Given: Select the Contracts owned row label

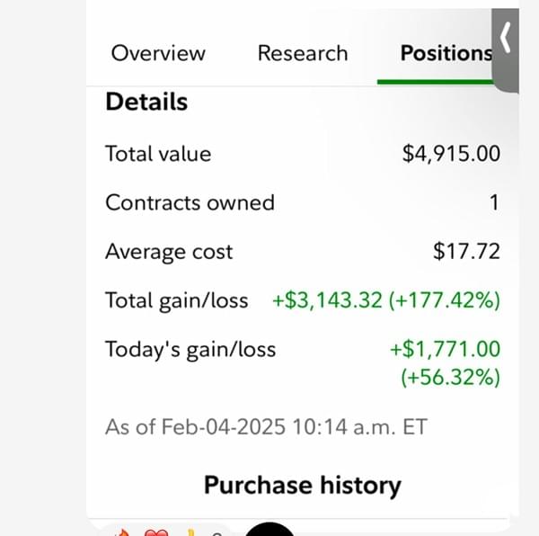Looking at the screenshot, I should [x=190, y=202].
